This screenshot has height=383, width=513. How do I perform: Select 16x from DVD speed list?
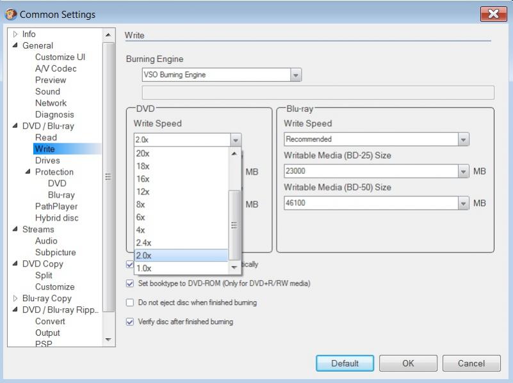pyautogui.click(x=143, y=179)
